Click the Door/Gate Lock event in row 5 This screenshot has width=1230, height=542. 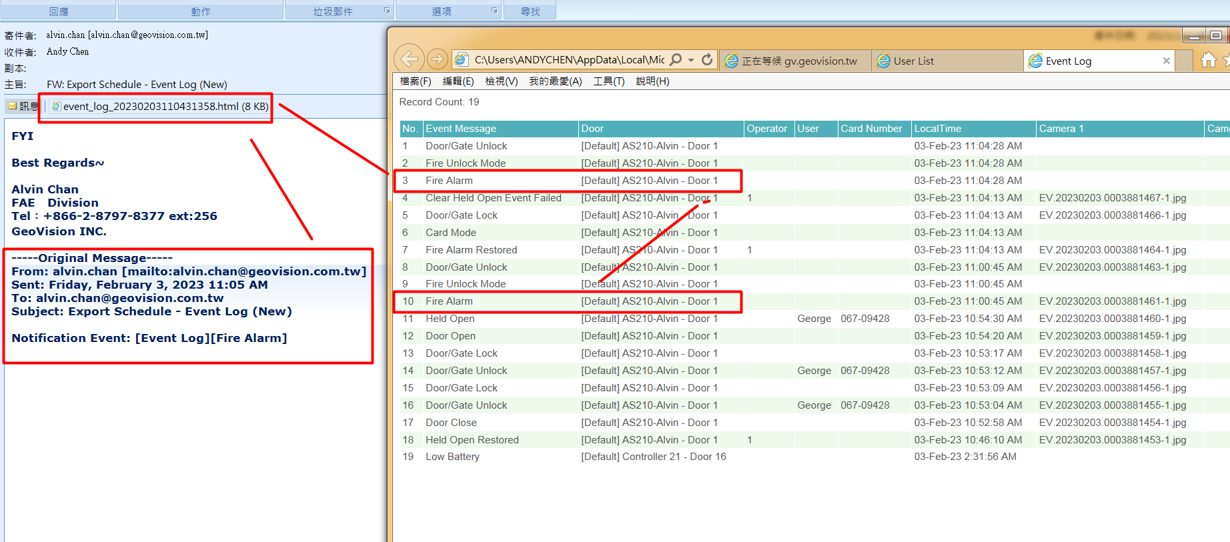462,215
